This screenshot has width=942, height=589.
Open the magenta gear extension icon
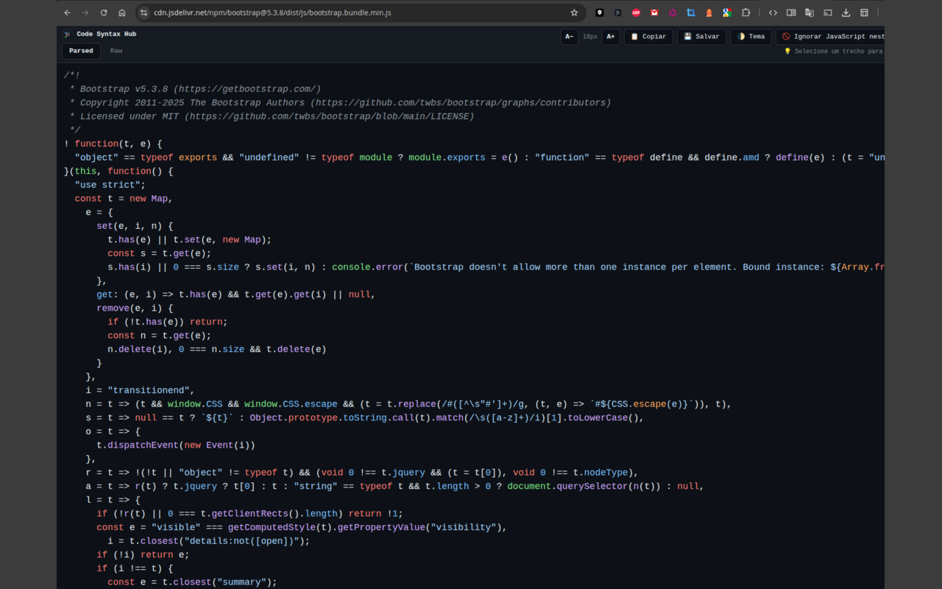[673, 13]
